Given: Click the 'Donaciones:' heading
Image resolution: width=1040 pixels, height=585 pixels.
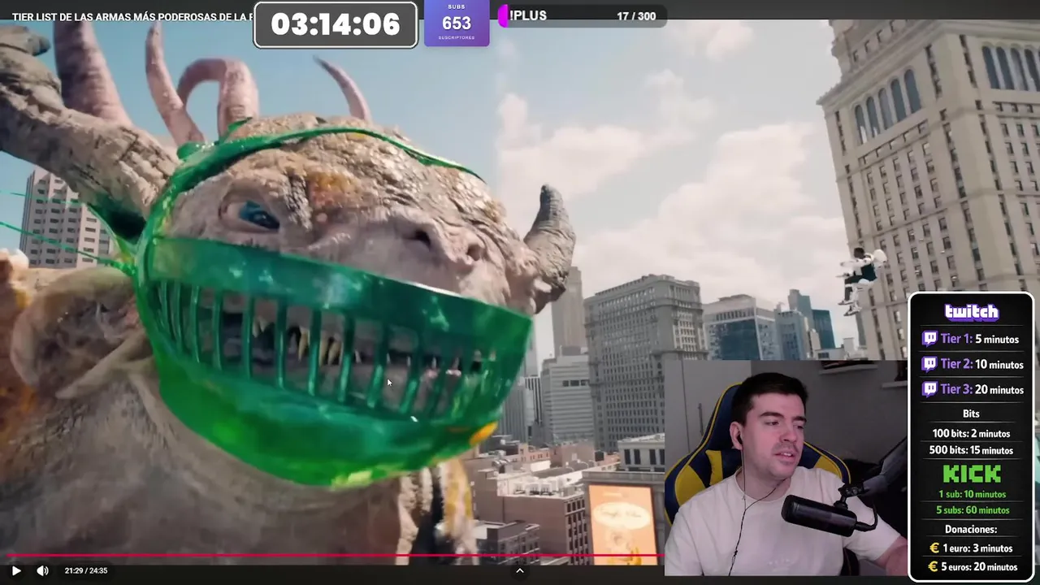Looking at the screenshot, I should point(971,529).
